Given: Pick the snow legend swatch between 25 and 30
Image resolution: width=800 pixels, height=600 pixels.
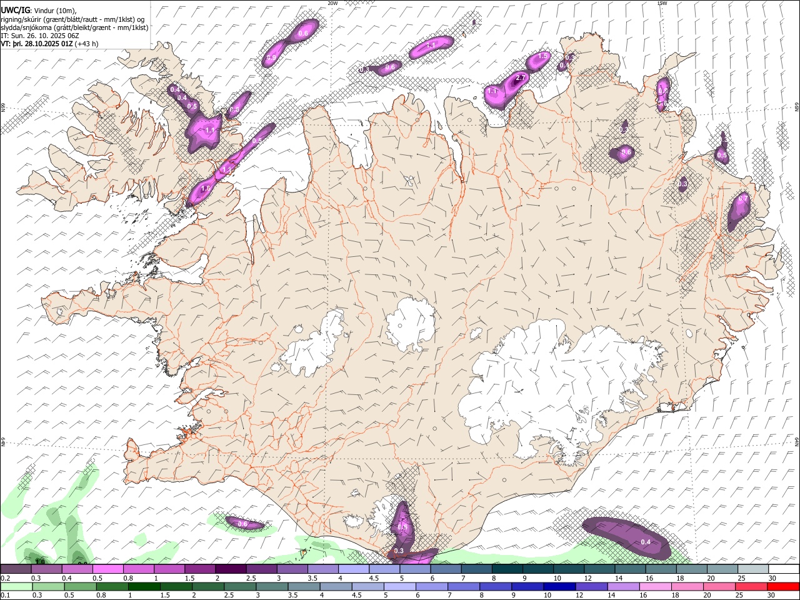Looking at the screenshot, I should pyautogui.click(x=753, y=569).
